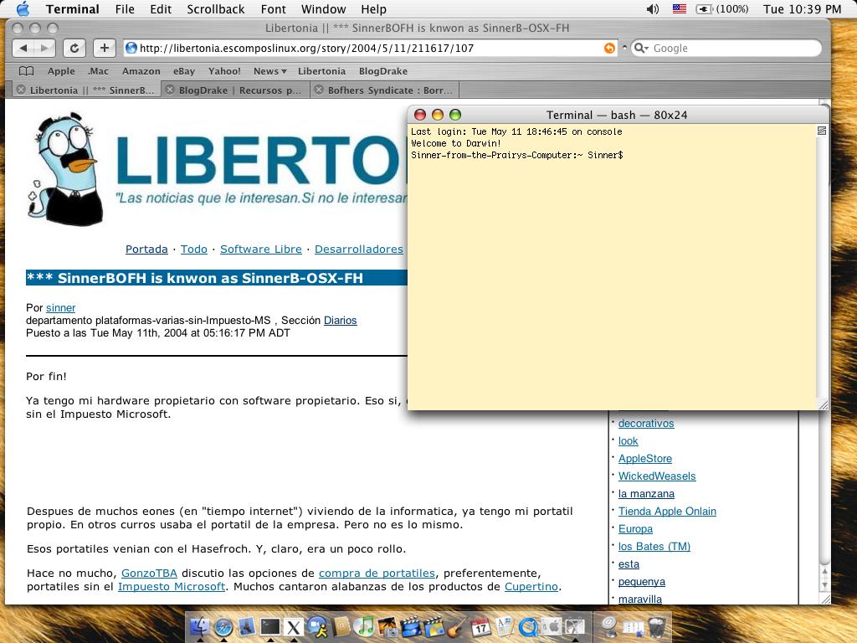Viewport: 857px width, 643px height.
Task: Launch iMovie from the Dock
Action: [412, 626]
